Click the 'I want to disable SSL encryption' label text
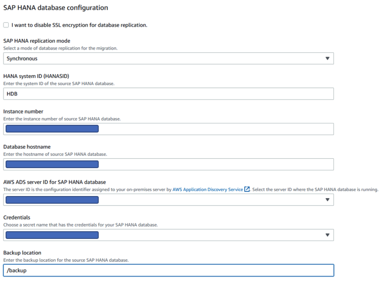387x289 pixels. tap(79, 25)
